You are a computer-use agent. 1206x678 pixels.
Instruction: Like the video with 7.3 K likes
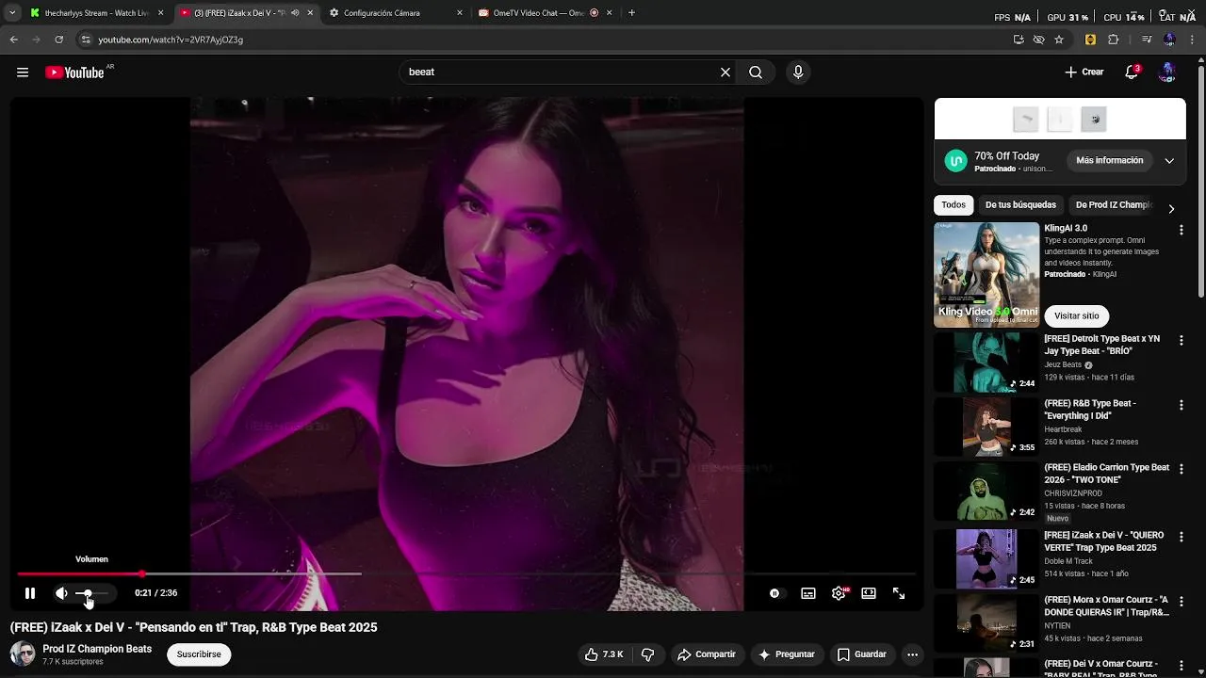coord(604,654)
